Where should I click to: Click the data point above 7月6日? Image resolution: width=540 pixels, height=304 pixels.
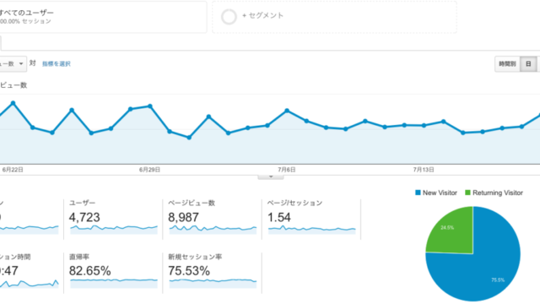click(287, 111)
